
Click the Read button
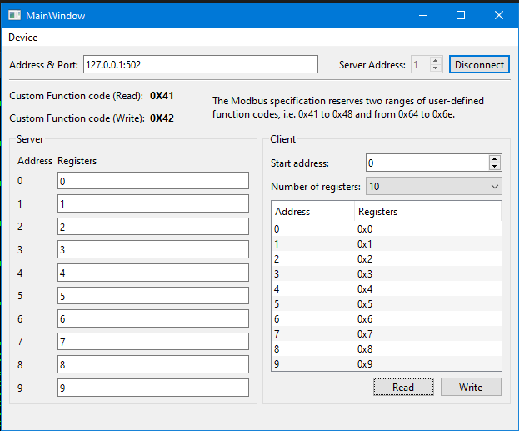point(403,387)
